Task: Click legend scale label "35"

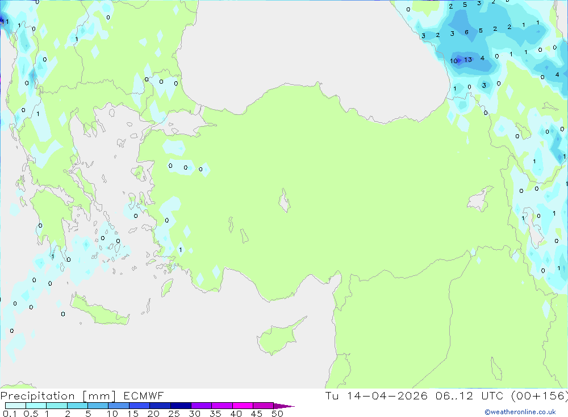Action: click(215, 414)
